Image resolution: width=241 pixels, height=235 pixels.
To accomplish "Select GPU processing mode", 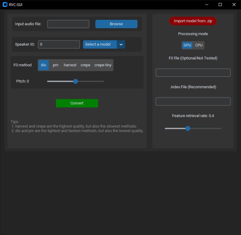I will (187, 45).
